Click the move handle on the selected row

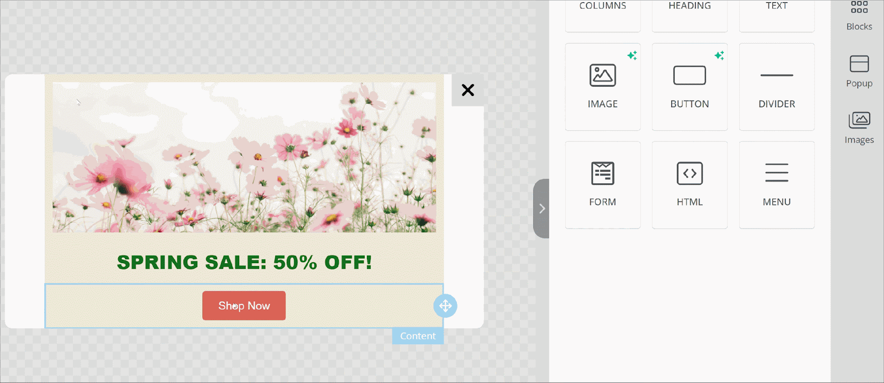click(445, 306)
